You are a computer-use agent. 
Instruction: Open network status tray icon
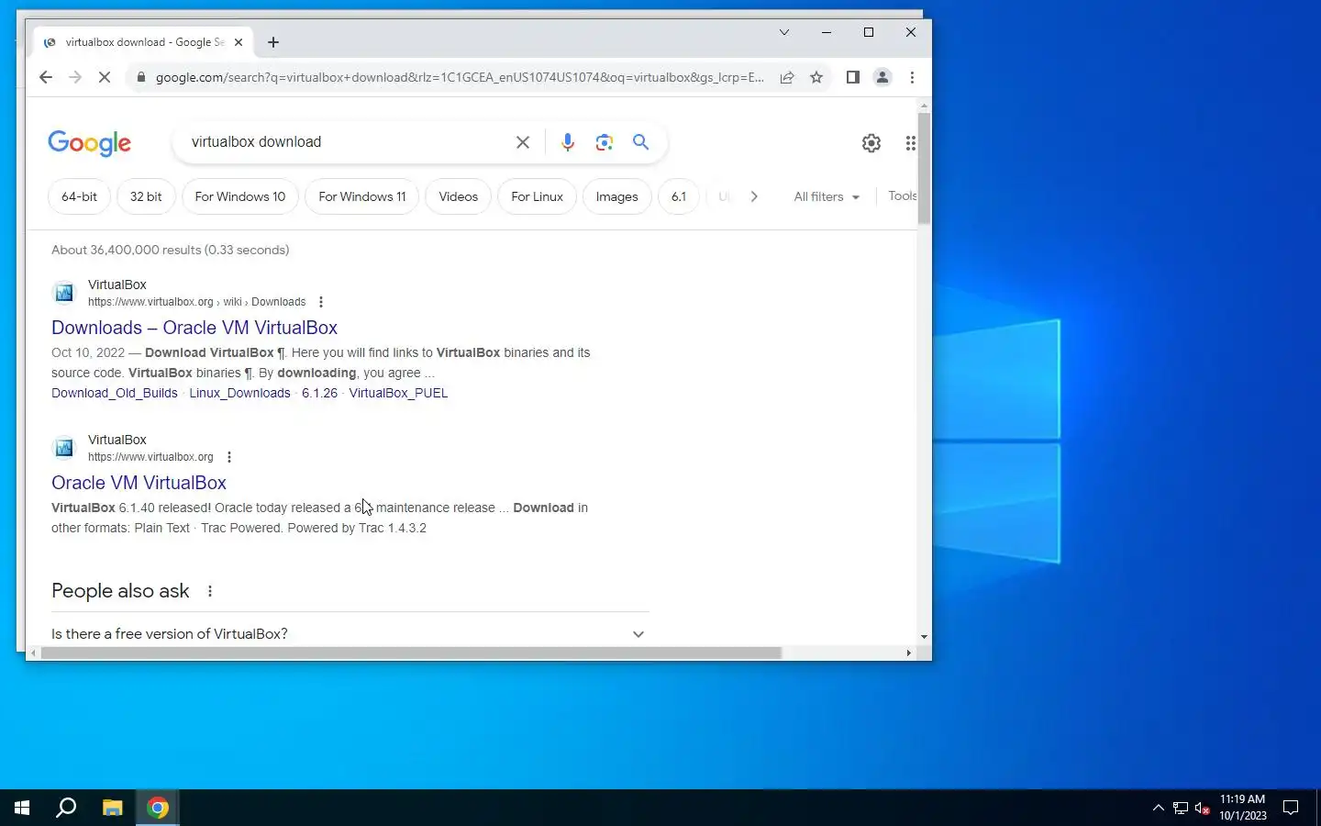tap(1181, 808)
